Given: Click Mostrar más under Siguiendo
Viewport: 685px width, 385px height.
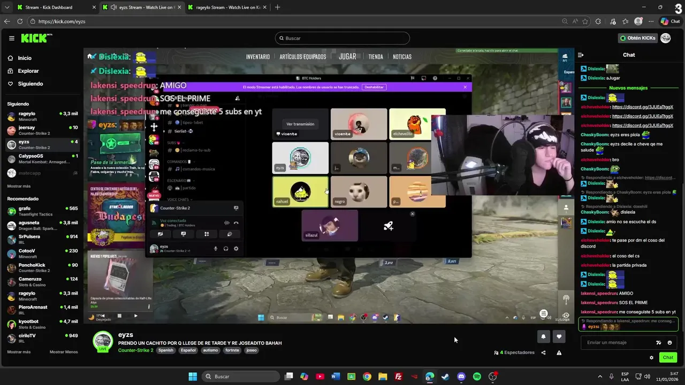Looking at the screenshot, I should tap(19, 186).
